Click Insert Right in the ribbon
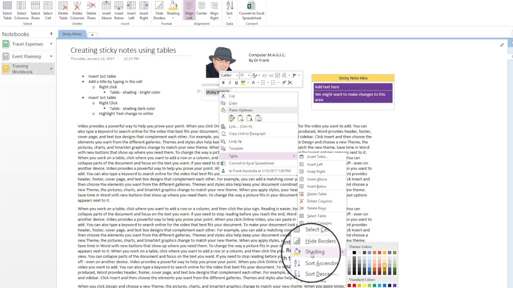The height and width of the screenshot is (288, 513). click(144, 10)
